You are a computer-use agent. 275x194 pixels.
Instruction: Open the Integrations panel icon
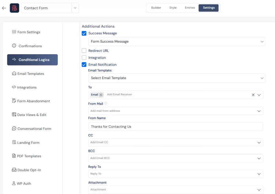[14, 87]
